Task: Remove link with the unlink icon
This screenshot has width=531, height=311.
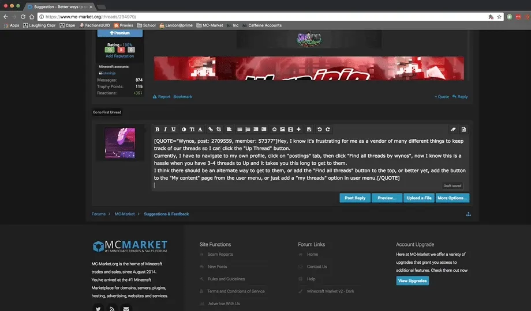Action: (219, 130)
